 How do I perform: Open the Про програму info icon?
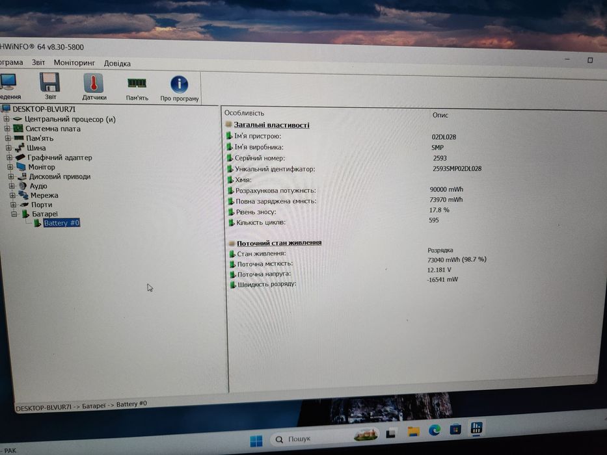point(179,84)
